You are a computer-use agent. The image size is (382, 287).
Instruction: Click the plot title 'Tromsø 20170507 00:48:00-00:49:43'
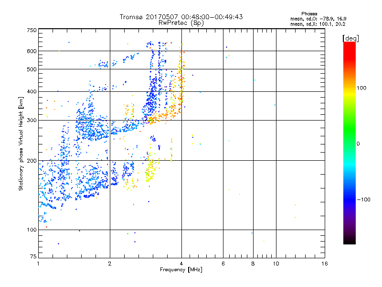pyautogui.click(x=181, y=17)
